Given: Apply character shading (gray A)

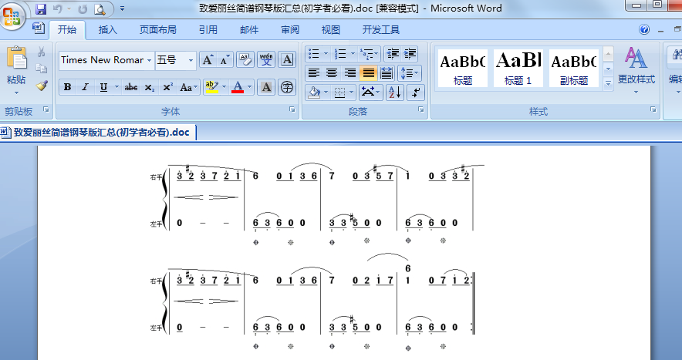Looking at the screenshot, I should tap(266, 87).
